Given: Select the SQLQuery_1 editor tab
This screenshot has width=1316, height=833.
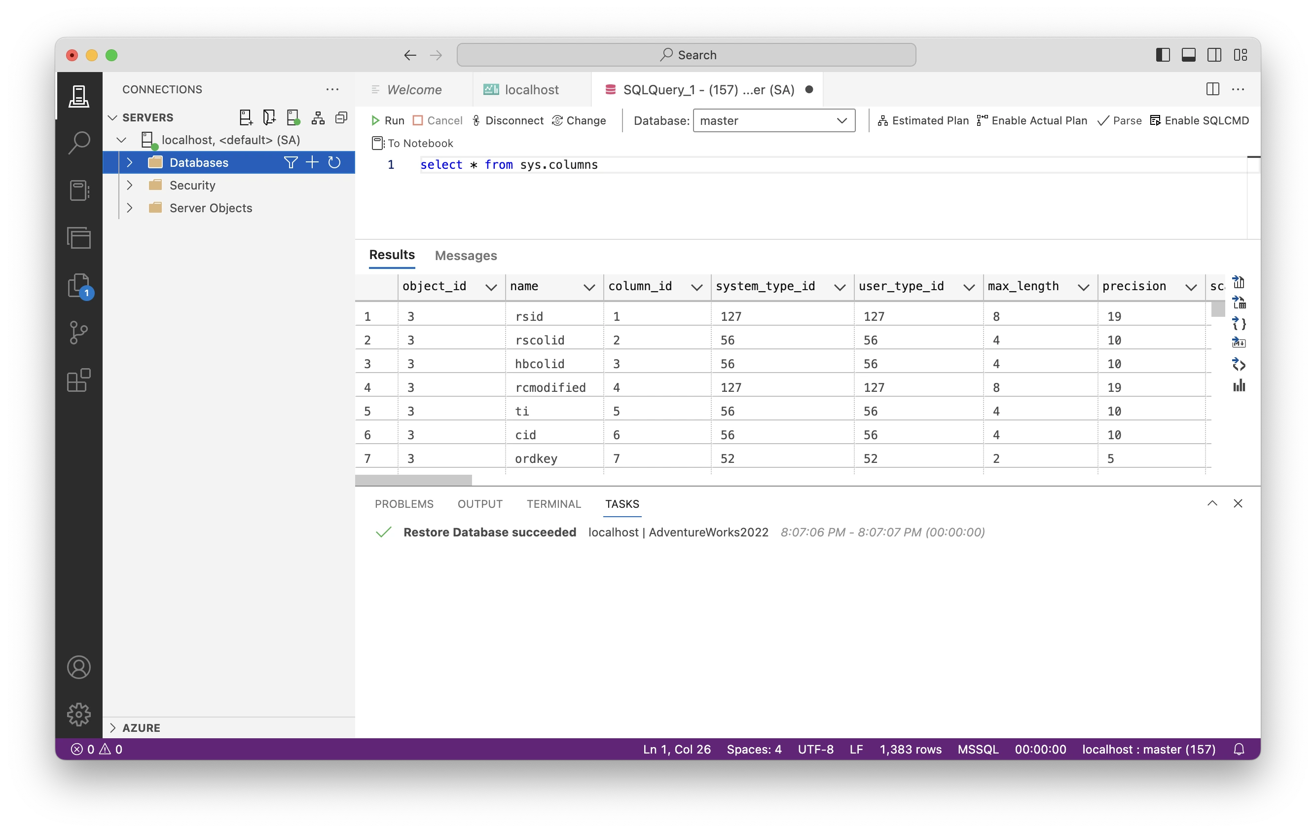Looking at the screenshot, I should (708, 90).
